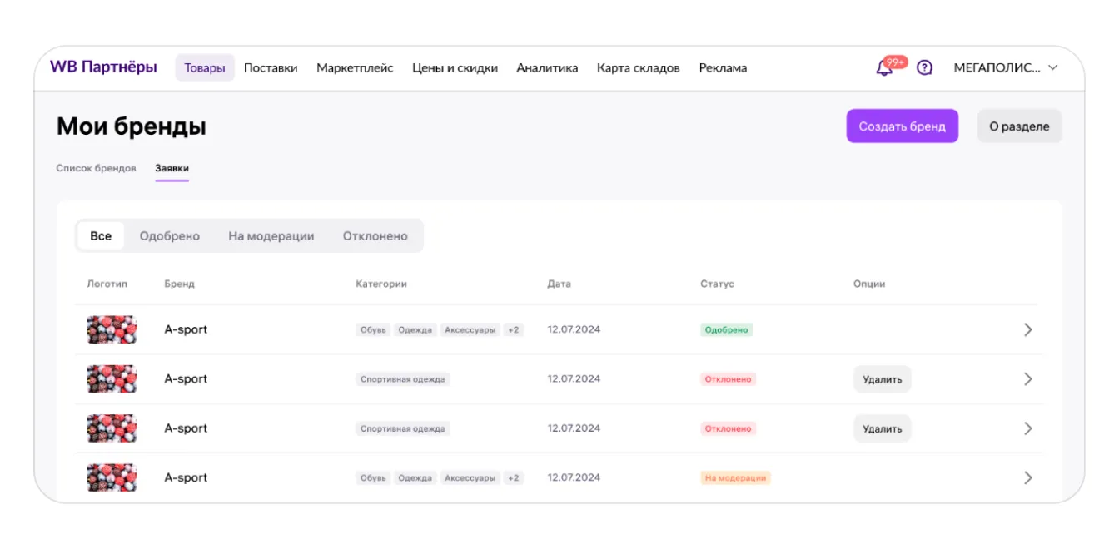This screenshot has width=1119, height=549.
Task: Open the notifications bell icon
Action: tap(885, 68)
